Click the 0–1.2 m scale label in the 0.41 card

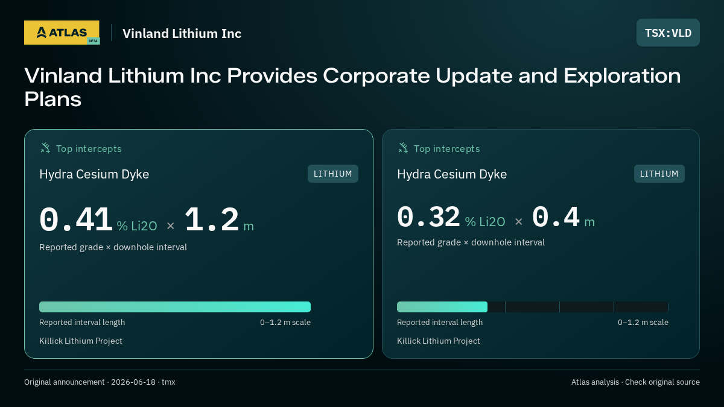(285, 323)
